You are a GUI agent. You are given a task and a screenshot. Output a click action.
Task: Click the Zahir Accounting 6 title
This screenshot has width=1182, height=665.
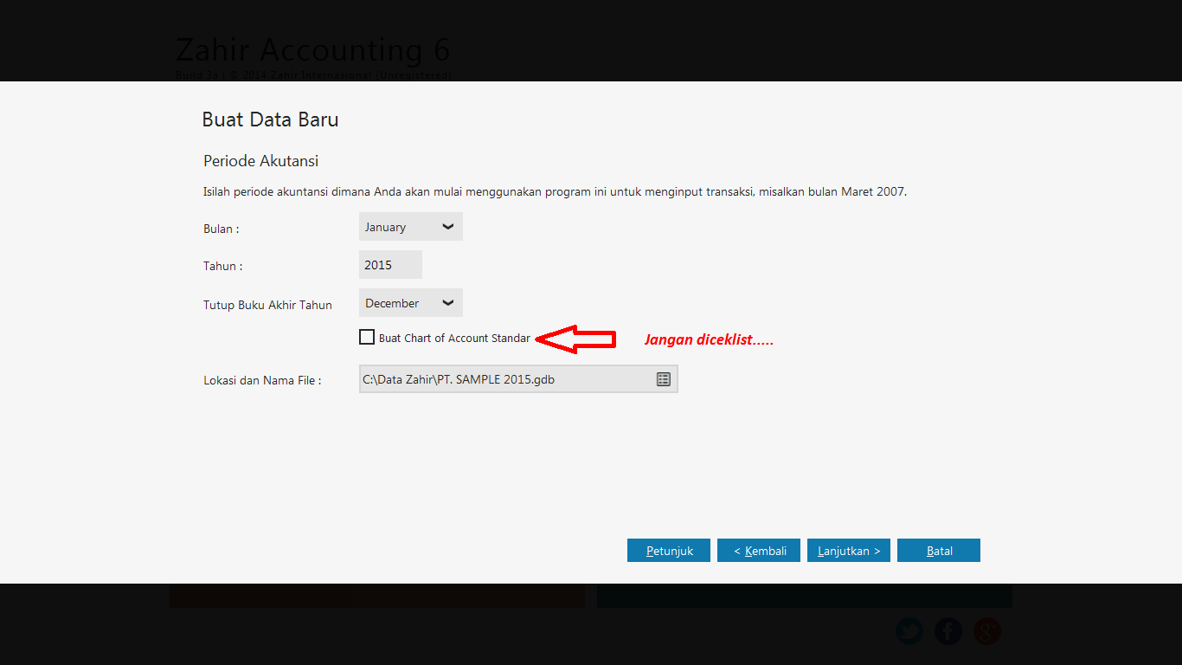click(x=313, y=50)
